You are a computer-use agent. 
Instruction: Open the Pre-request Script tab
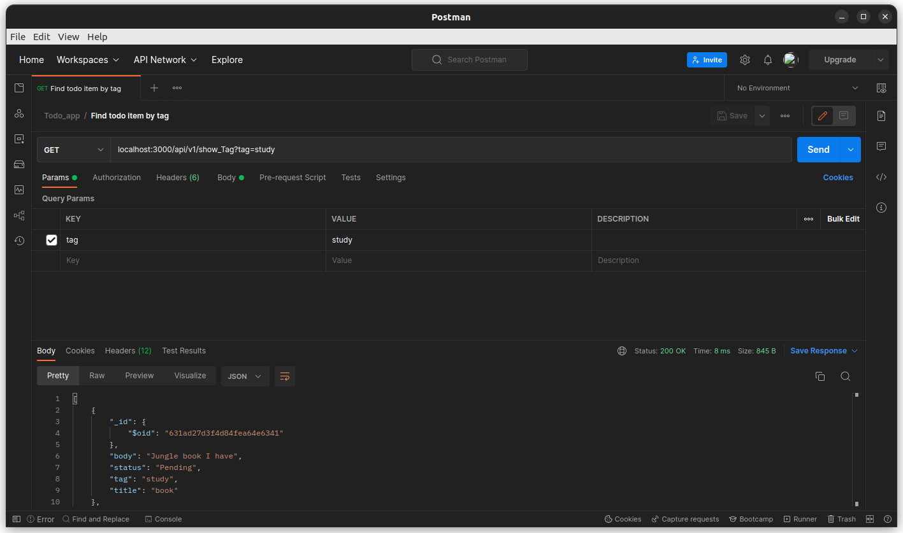click(x=293, y=178)
